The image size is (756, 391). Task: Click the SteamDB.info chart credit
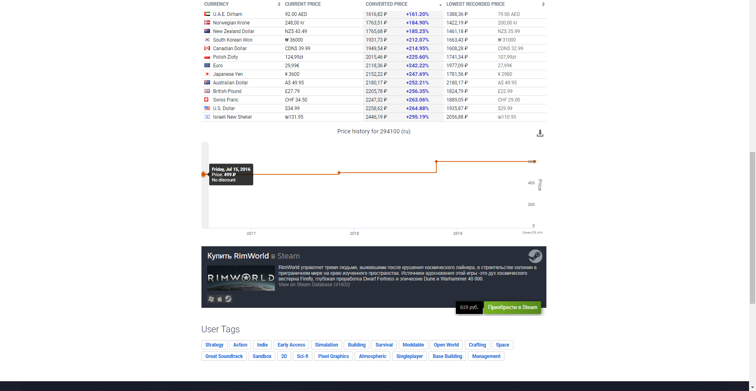533,233
